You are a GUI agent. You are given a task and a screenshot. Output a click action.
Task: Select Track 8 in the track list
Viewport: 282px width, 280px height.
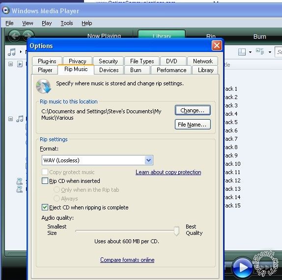231,147
